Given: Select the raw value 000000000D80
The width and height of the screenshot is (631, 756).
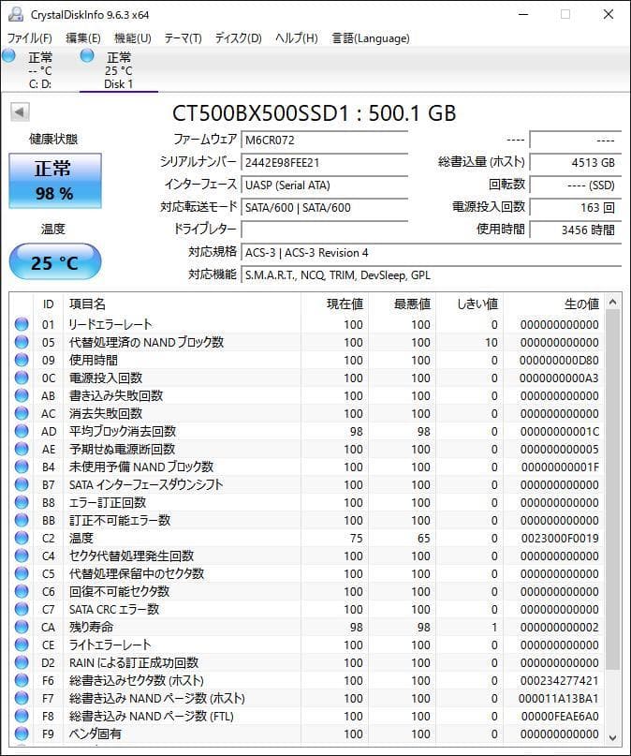Looking at the screenshot, I should (x=559, y=360).
